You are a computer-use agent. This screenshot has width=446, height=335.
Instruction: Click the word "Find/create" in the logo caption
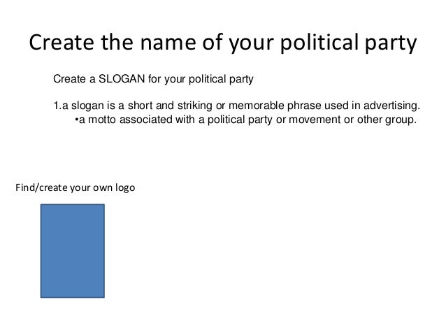coord(39,188)
